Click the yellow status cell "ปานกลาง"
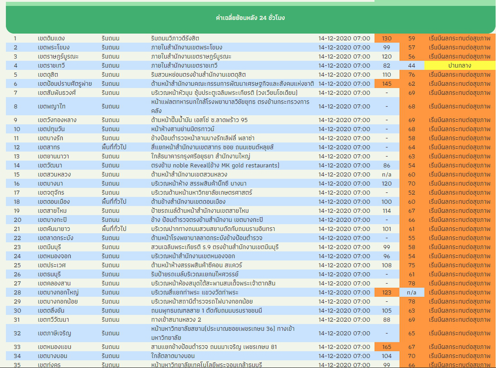The image size is (496, 368). [460, 65]
